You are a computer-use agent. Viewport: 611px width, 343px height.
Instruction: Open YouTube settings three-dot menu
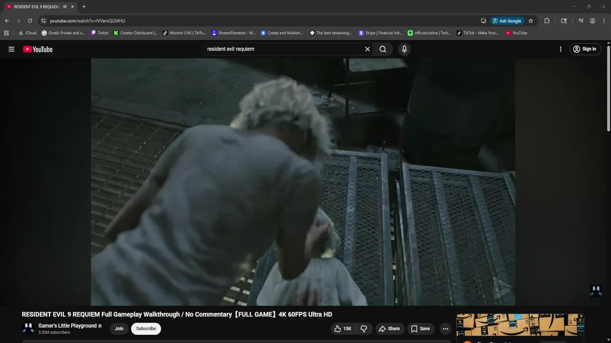560,49
